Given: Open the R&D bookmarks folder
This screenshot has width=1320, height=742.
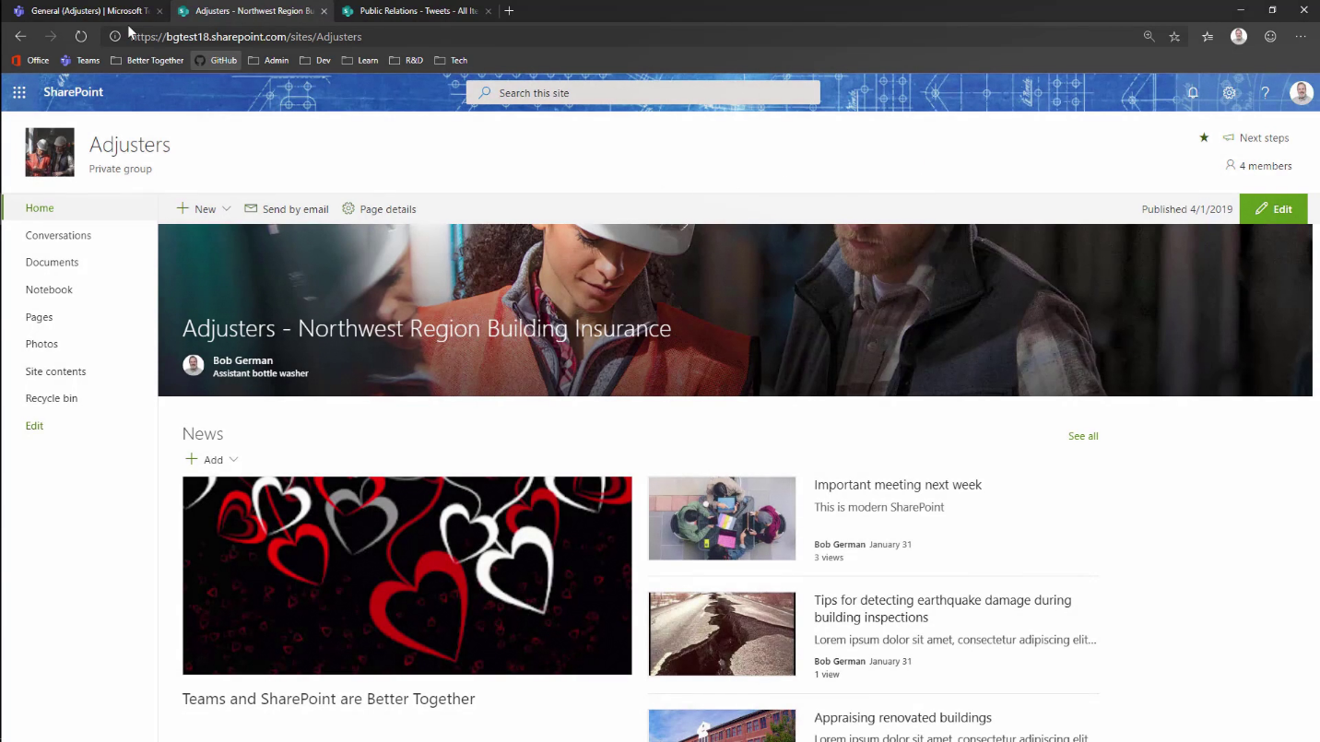Looking at the screenshot, I should [x=407, y=60].
